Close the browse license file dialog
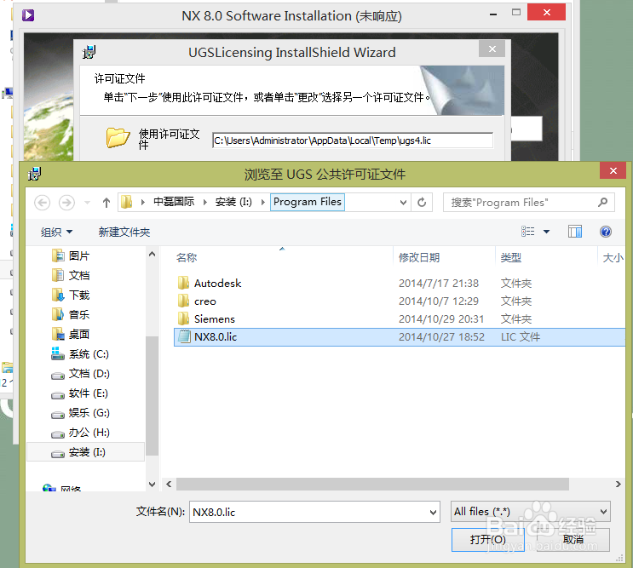The height and width of the screenshot is (568, 633). [x=613, y=170]
